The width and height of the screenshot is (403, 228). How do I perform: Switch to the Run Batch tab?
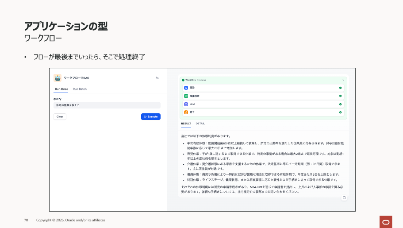pos(80,89)
